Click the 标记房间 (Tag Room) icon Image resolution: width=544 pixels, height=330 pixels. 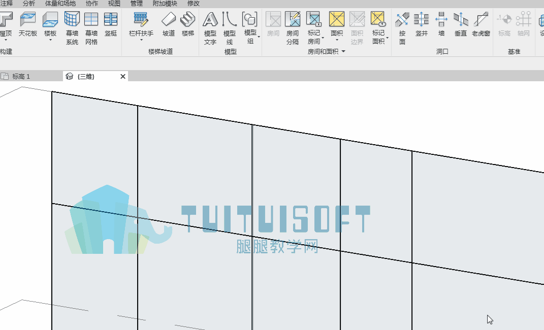pos(314,19)
